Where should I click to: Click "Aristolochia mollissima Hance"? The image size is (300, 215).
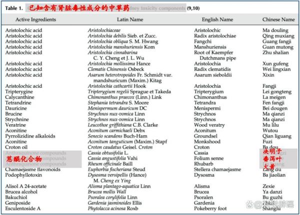pos(119,64)
